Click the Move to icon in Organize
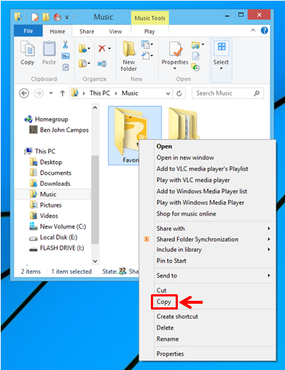The width and height of the screenshot is (285, 370). 83,49
